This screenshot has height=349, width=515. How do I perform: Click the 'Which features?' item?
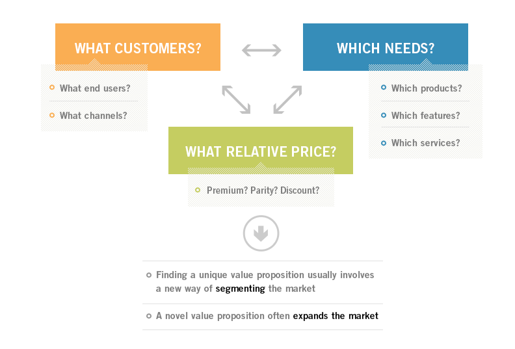(426, 116)
